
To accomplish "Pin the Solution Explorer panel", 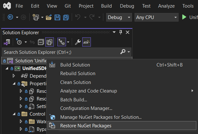I will point(121,32).
